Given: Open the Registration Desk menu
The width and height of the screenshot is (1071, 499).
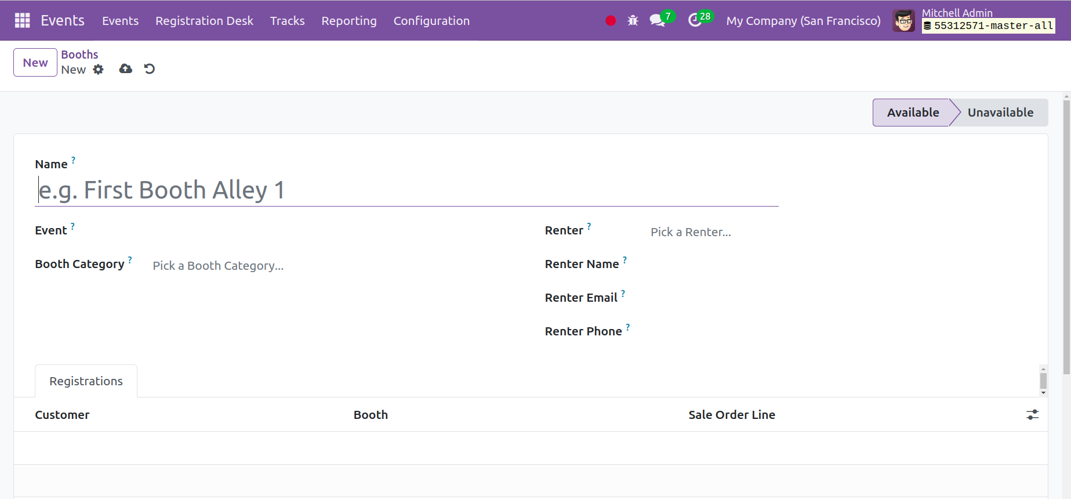Looking at the screenshot, I should pyautogui.click(x=204, y=21).
